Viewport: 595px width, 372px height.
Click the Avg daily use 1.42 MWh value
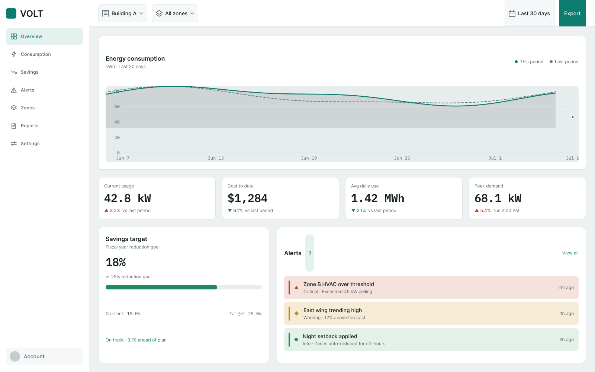click(378, 198)
